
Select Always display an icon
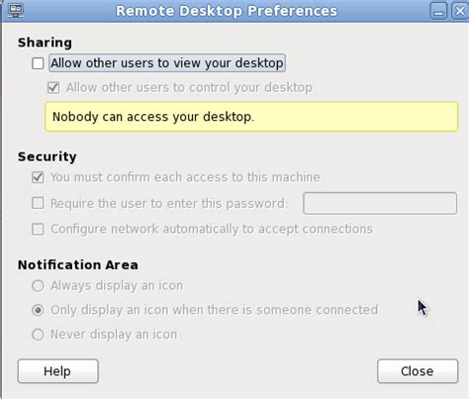click(x=38, y=285)
